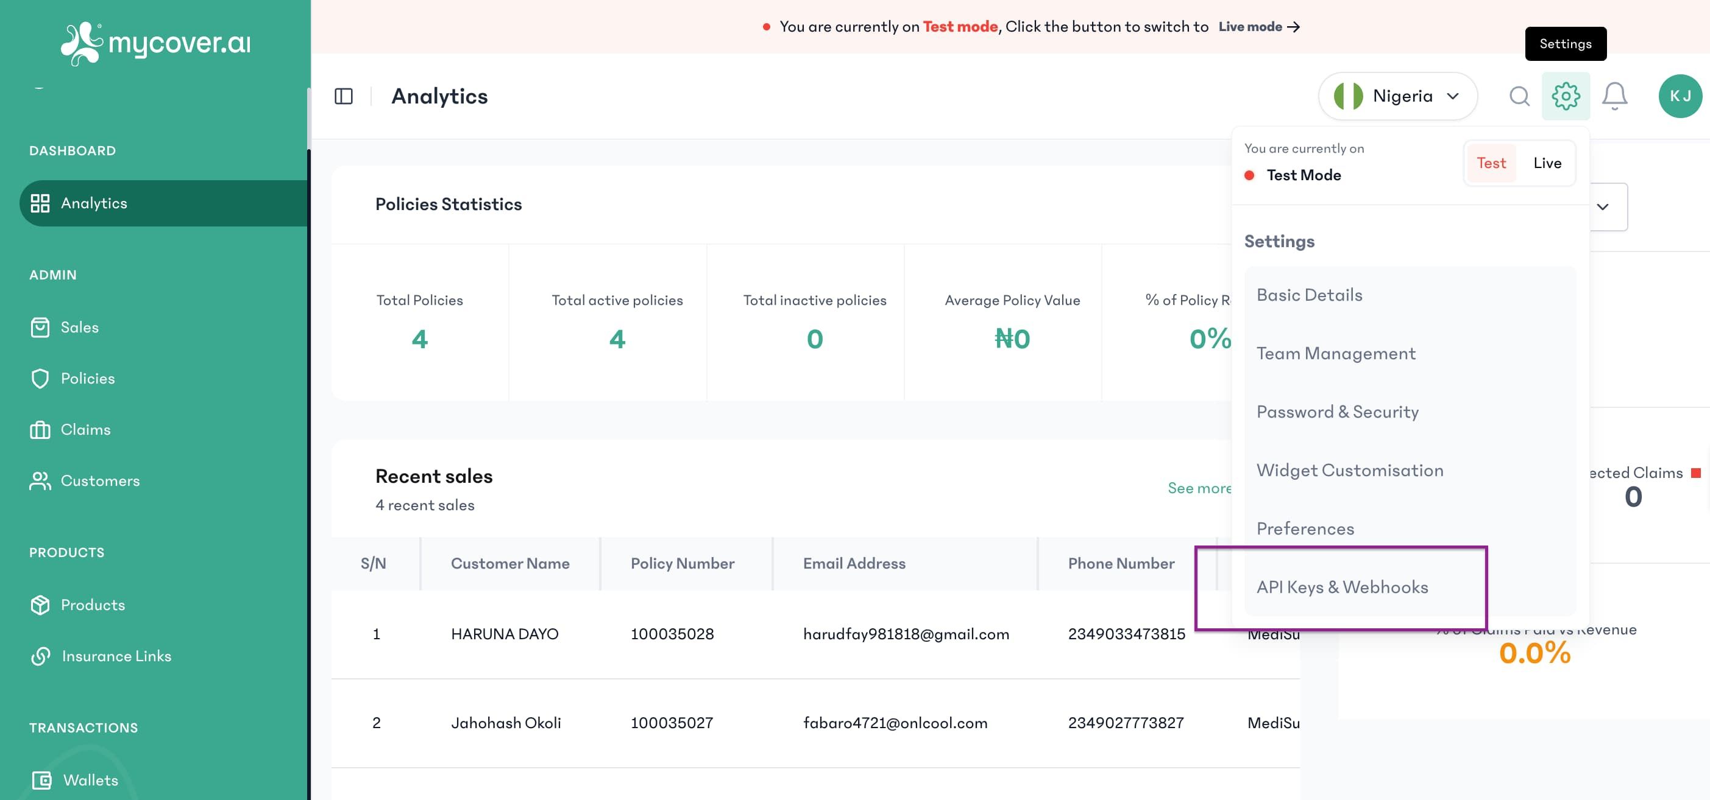The image size is (1710, 800).
Task: Open the Claims briefcase icon
Action: click(40, 429)
